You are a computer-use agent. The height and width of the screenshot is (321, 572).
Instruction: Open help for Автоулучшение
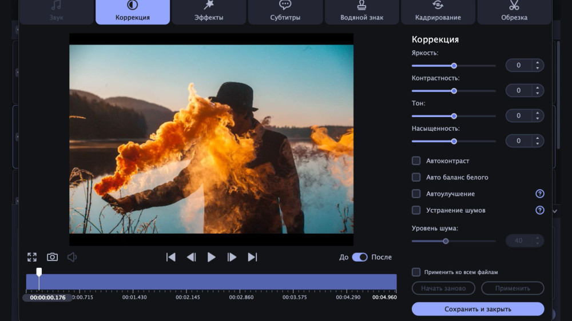pyautogui.click(x=540, y=194)
